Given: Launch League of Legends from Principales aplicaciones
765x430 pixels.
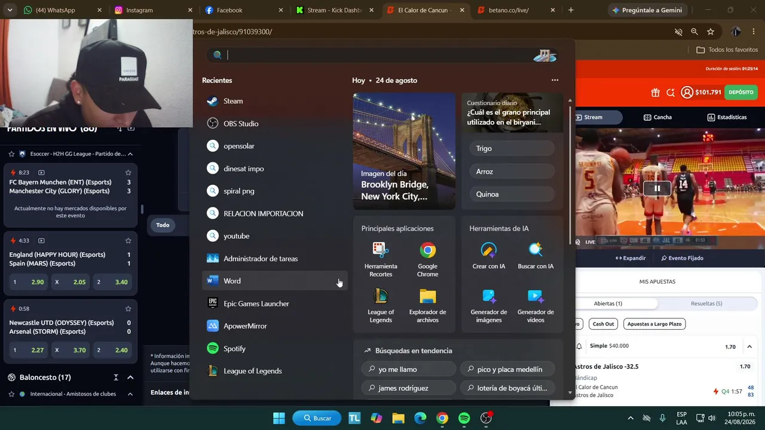Looking at the screenshot, I should click(381, 305).
